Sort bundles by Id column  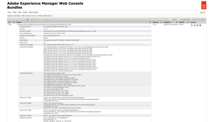coord(12,22)
